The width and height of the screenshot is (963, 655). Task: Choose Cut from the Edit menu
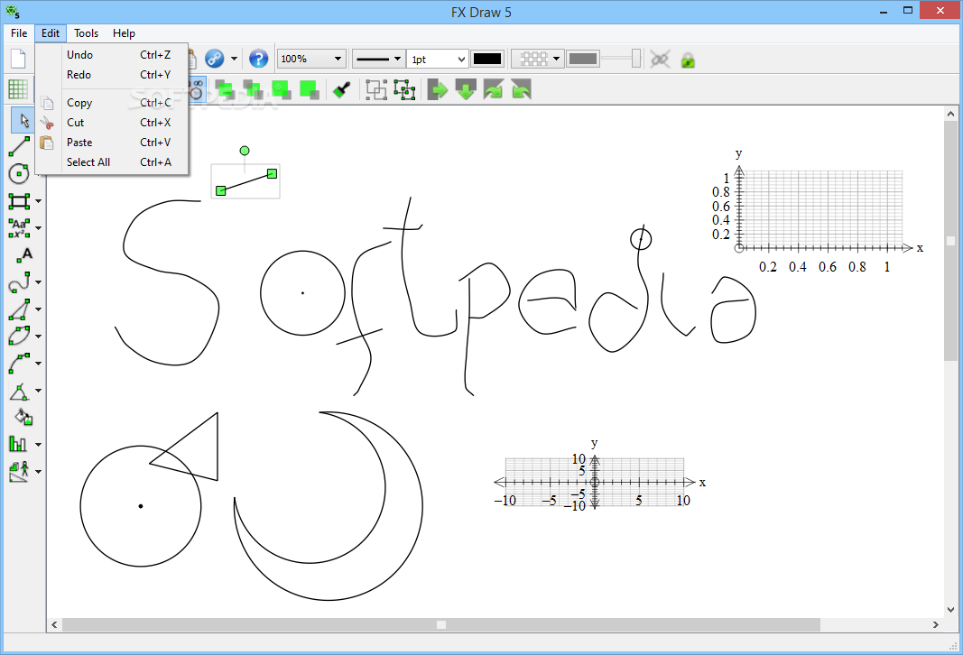tap(112, 122)
